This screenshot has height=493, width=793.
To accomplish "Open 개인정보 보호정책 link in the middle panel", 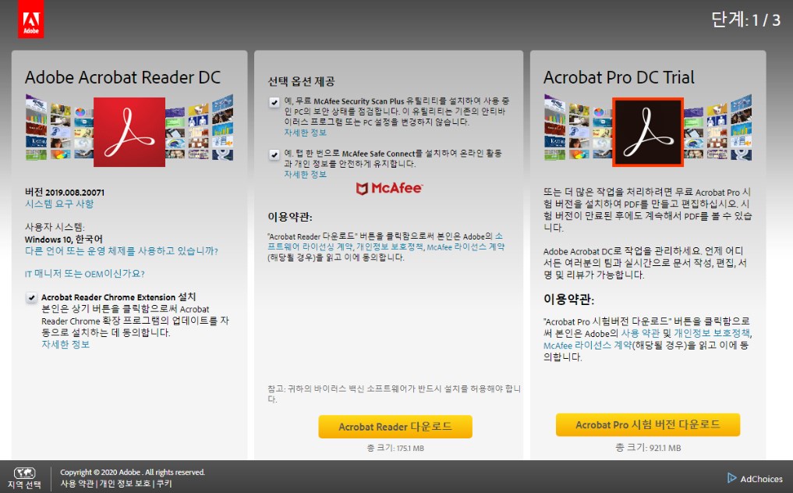I will click(389, 247).
